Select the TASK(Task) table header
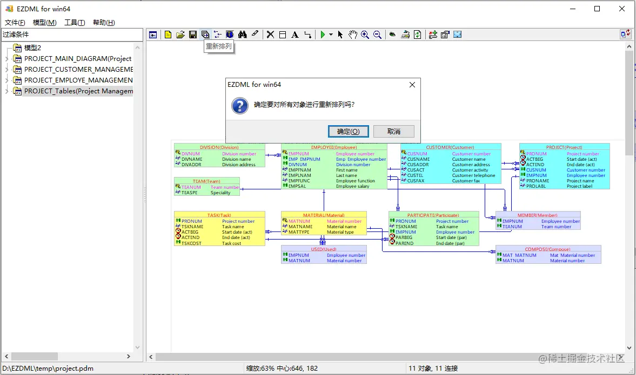The image size is (636, 375). [x=219, y=215]
